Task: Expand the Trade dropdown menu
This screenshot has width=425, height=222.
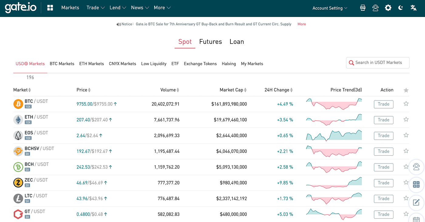Action: [x=95, y=8]
